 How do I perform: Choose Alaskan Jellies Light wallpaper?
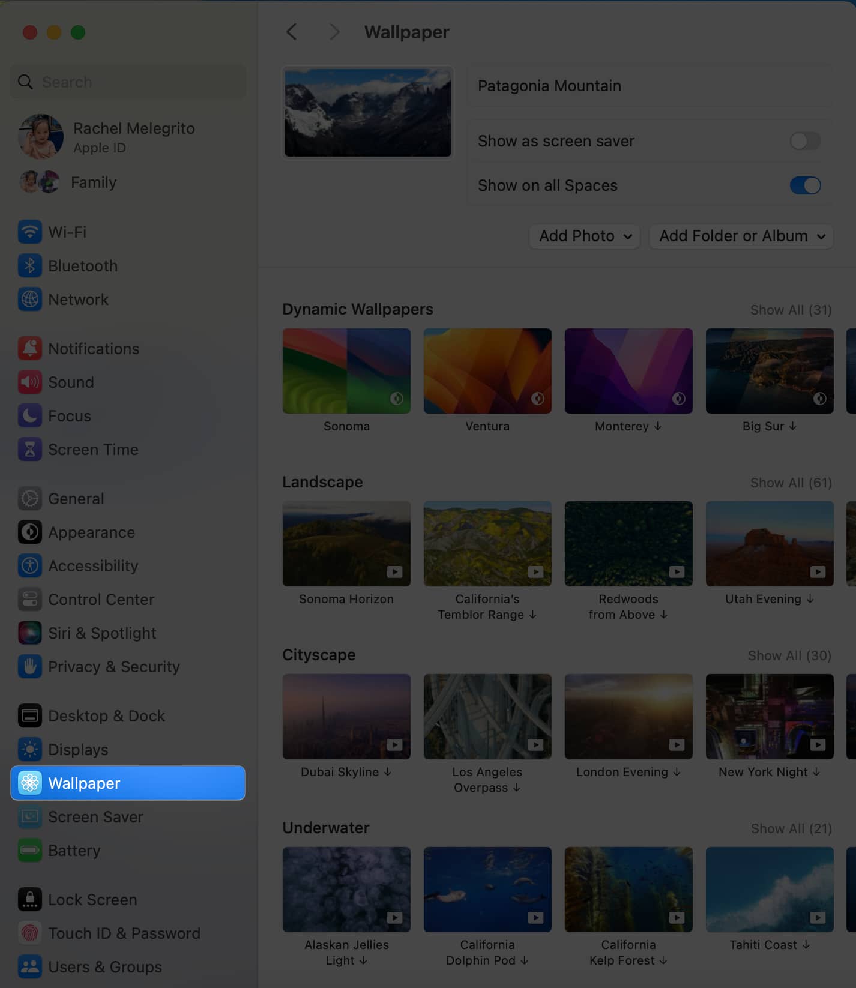tap(346, 889)
